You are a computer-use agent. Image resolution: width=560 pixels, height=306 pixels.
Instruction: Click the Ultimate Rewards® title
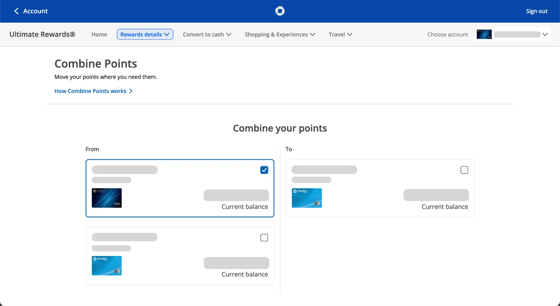pos(42,34)
